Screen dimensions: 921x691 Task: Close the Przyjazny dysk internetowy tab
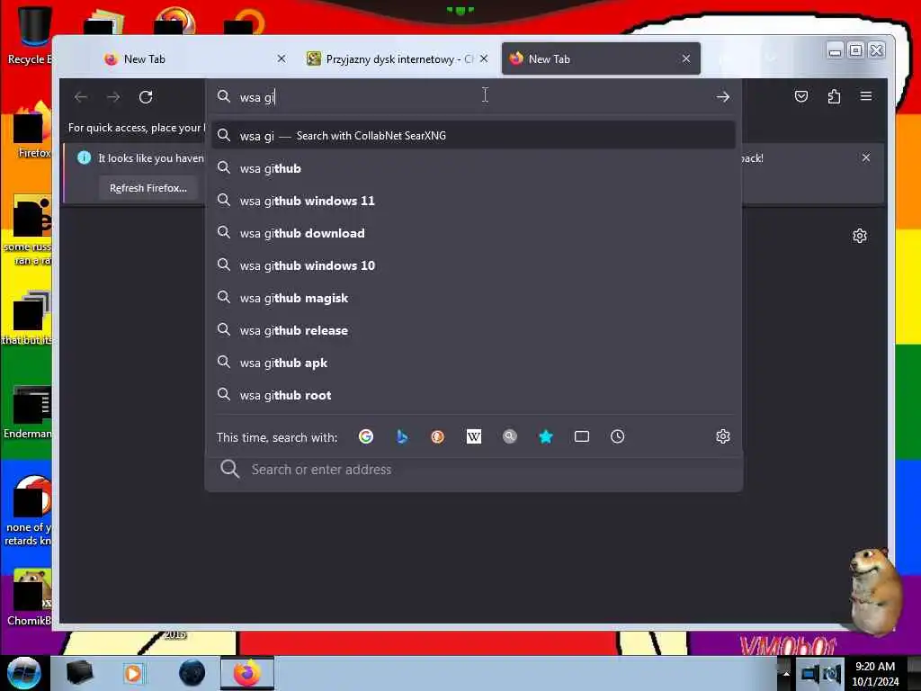[x=483, y=58]
